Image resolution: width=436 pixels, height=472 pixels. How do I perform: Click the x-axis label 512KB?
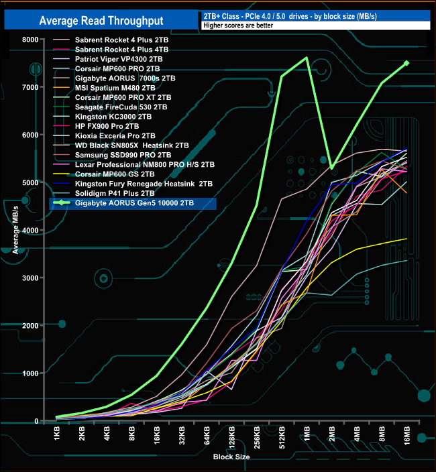(282, 437)
